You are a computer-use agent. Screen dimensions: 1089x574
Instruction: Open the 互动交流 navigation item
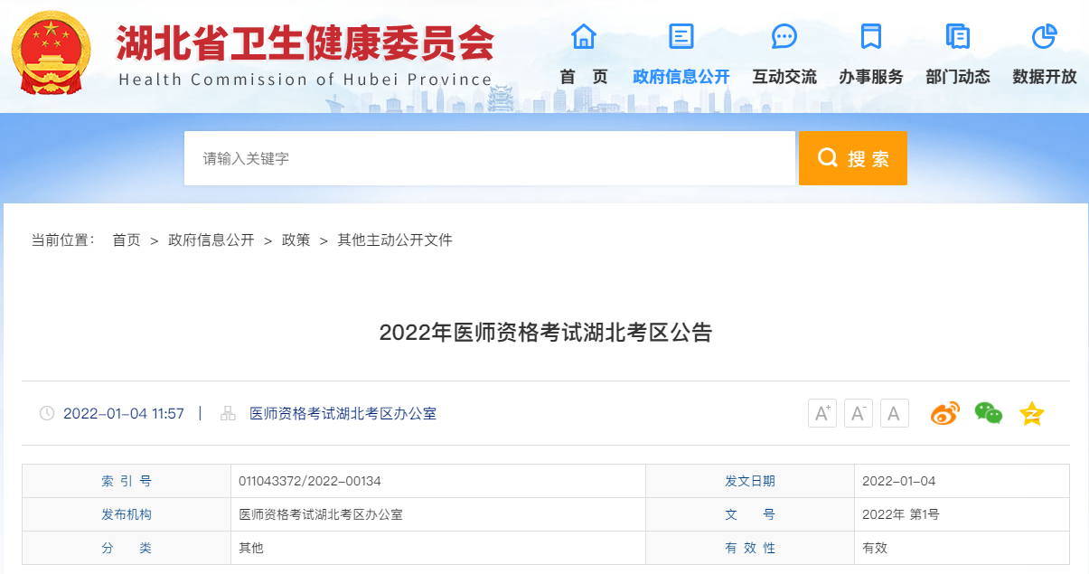[x=784, y=77]
